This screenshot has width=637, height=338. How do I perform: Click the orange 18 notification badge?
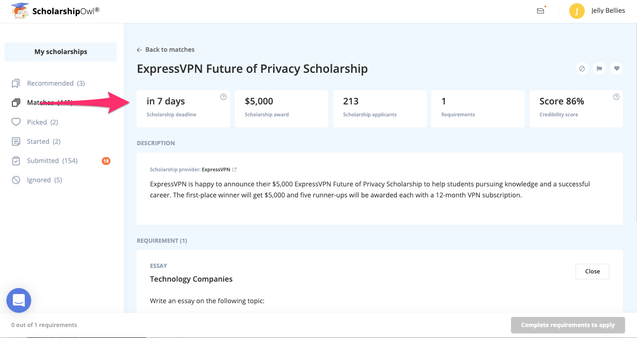[106, 161]
